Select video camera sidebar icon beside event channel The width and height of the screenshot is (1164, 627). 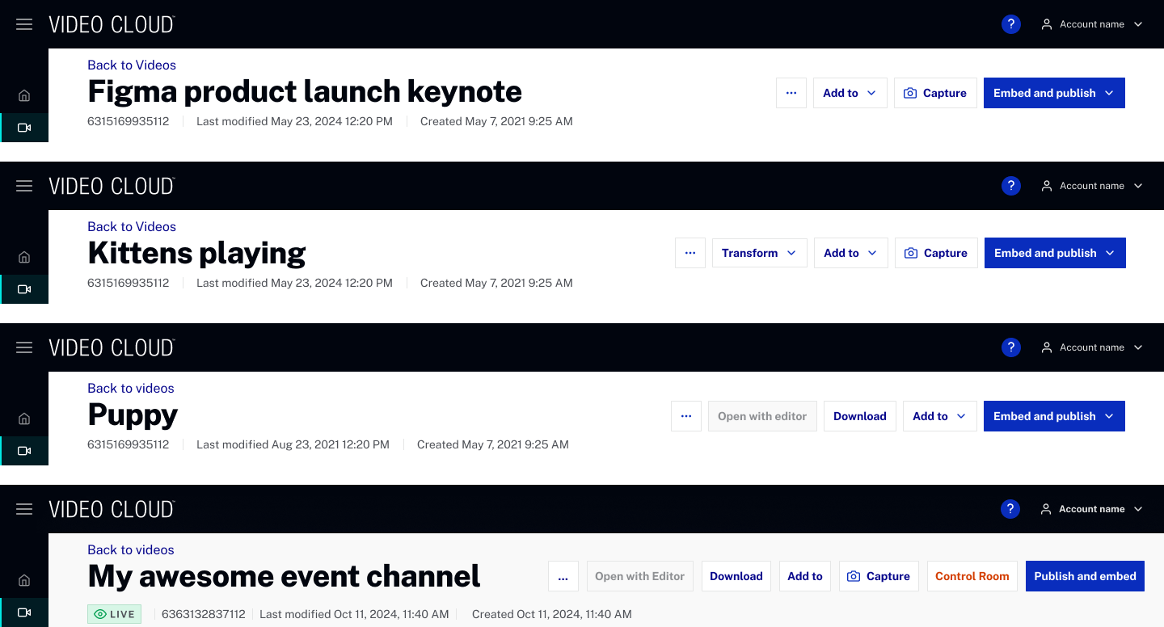click(24, 612)
